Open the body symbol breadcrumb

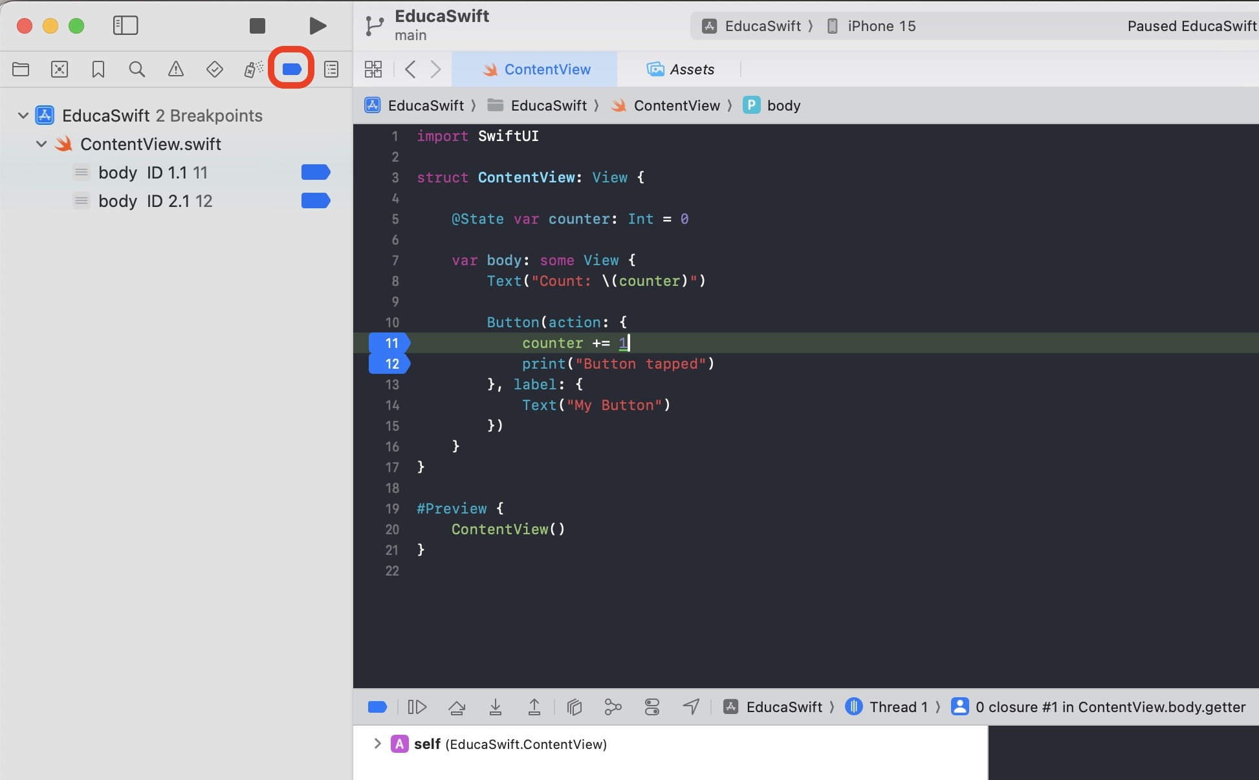[x=772, y=105]
